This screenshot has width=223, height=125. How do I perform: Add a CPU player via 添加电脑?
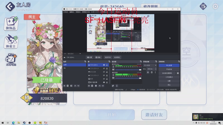pyautogui.click(x=11, y=59)
